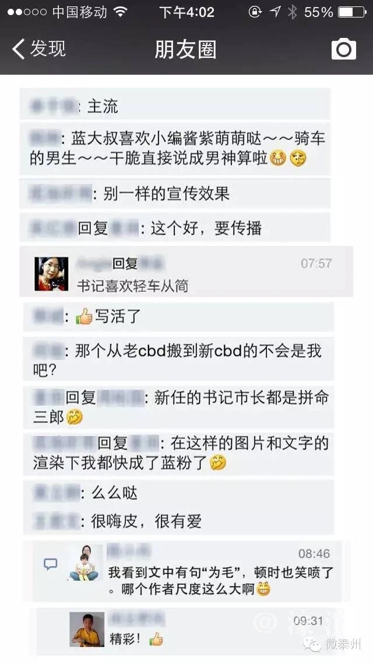Tap the comment mentioning 老cbd搬到新cbd
The image size is (373, 663).
pos(178,360)
